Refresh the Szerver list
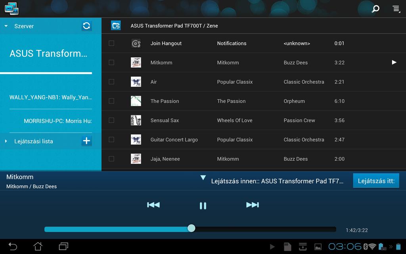 86,26
